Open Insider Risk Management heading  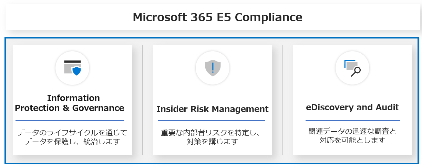212,109
